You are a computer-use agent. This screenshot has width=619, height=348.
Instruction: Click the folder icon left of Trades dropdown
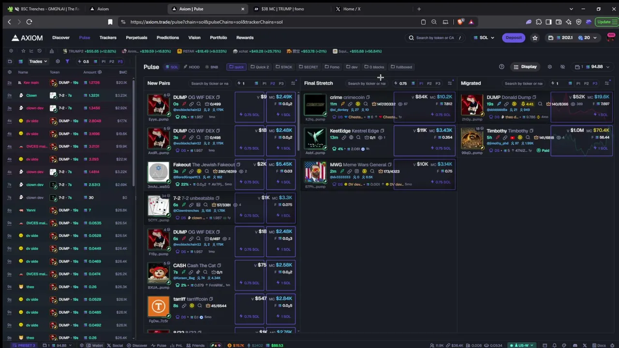pos(10,61)
